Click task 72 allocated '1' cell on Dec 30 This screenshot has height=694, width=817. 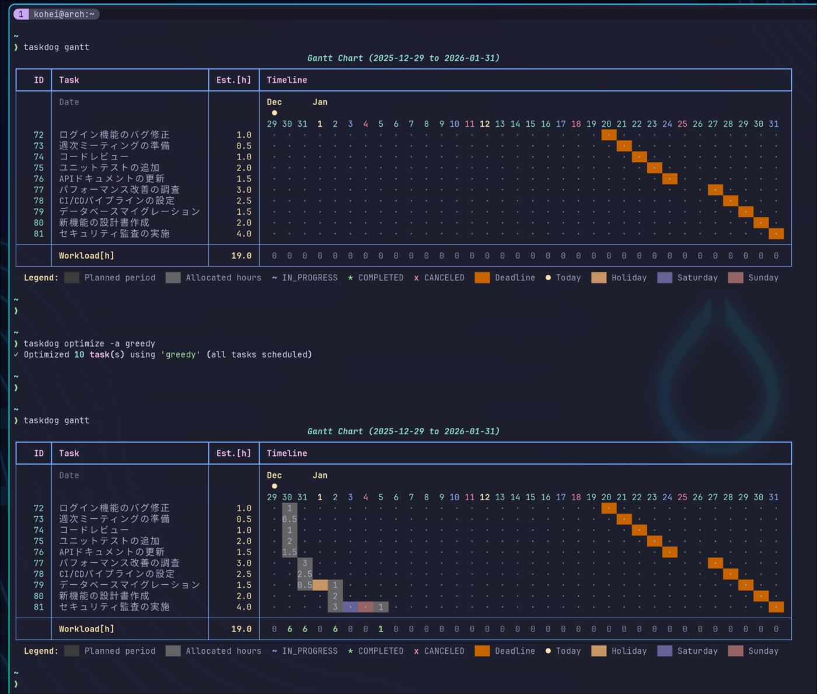[x=289, y=508]
